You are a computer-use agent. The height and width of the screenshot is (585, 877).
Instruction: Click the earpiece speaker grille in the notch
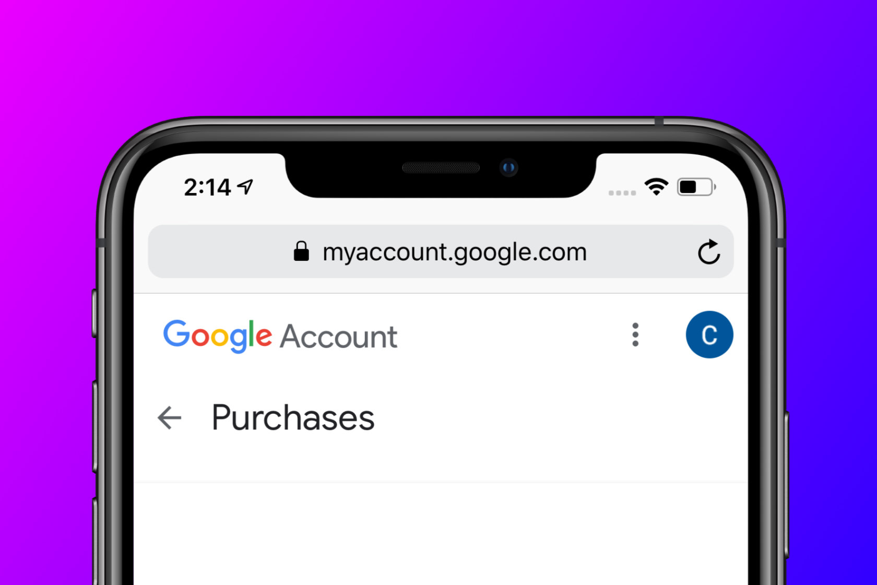[x=441, y=168]
